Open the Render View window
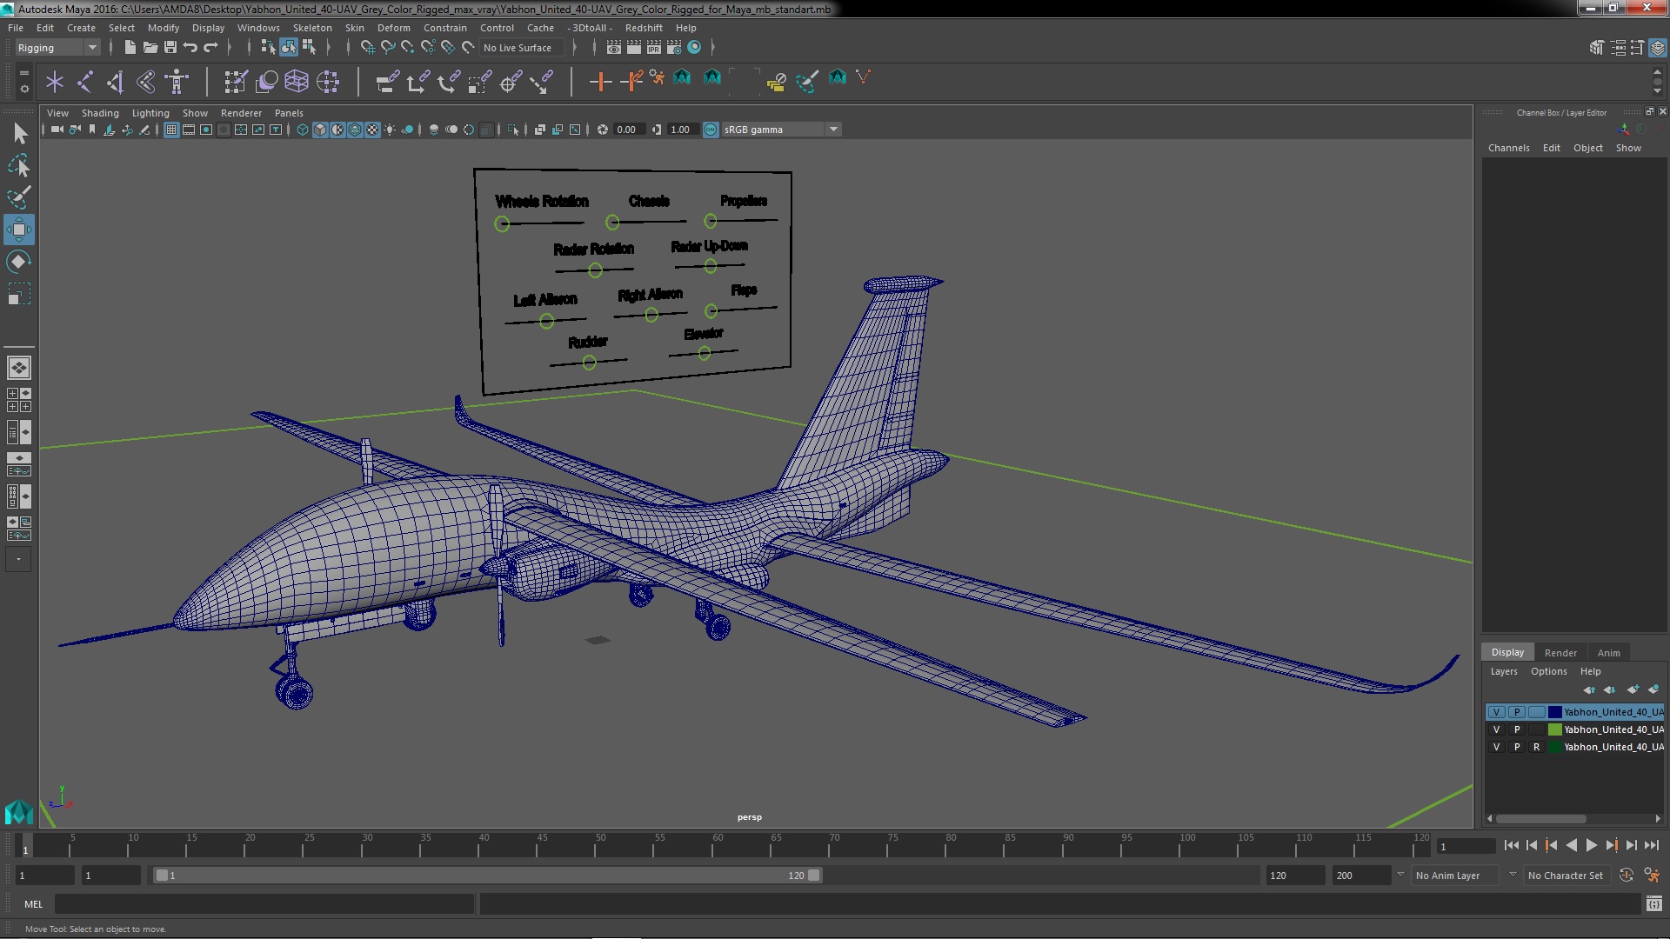Viewport: 1670px width, 939px height. pos(614,47)
